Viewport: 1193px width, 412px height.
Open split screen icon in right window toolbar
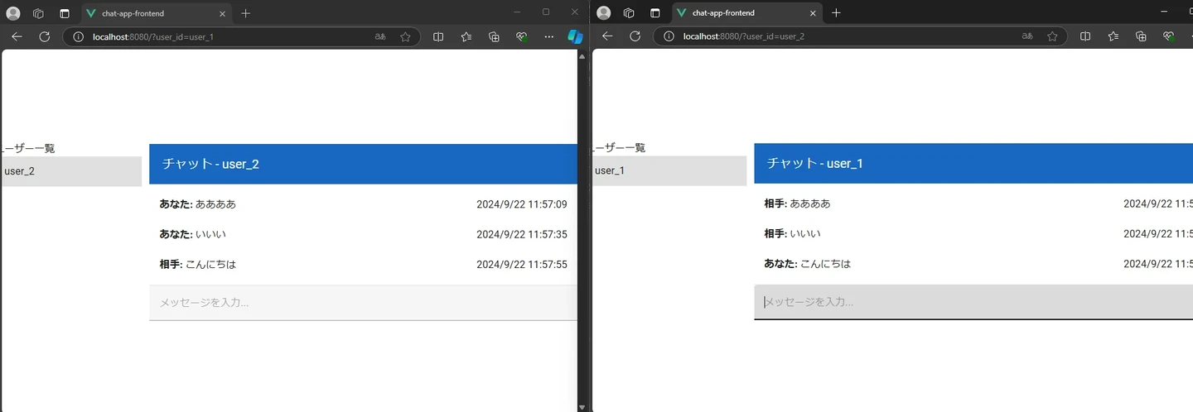point(1085,36)
